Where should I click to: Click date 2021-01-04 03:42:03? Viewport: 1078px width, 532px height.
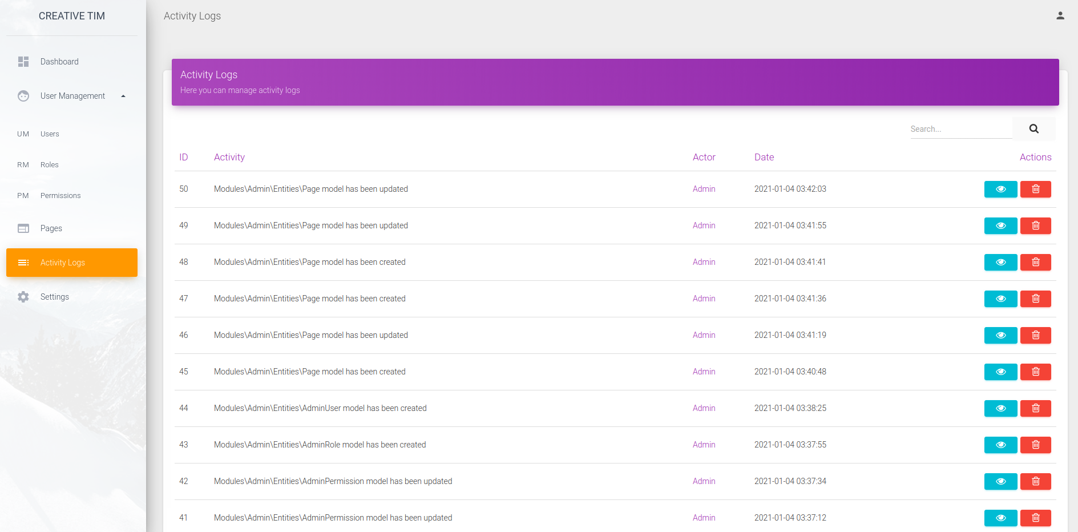[x=790, y=189]
